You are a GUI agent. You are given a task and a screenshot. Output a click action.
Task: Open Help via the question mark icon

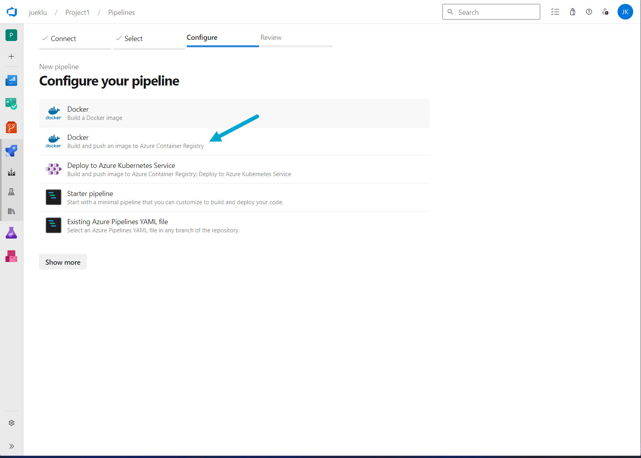point(589,12)
